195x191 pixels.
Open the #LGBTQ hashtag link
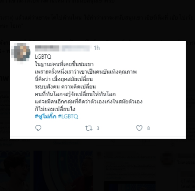point(68,117)
